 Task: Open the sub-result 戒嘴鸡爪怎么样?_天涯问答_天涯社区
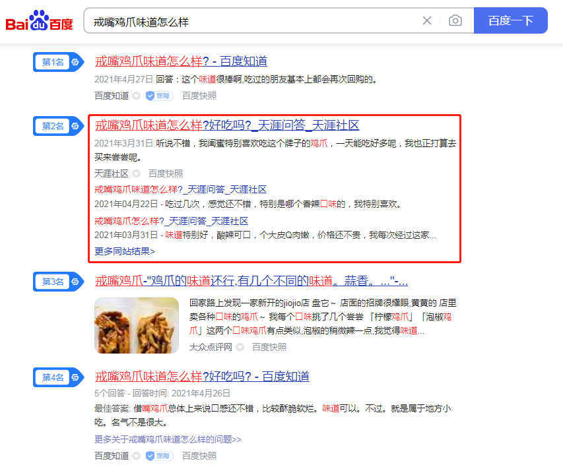tap(171, 221)
